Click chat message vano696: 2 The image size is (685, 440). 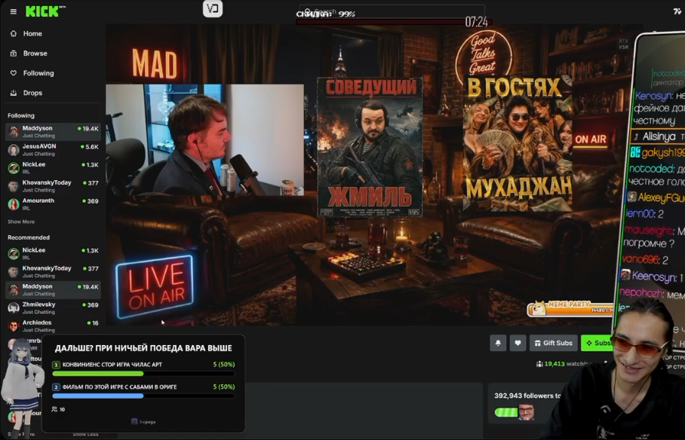(x=645, y=260)
